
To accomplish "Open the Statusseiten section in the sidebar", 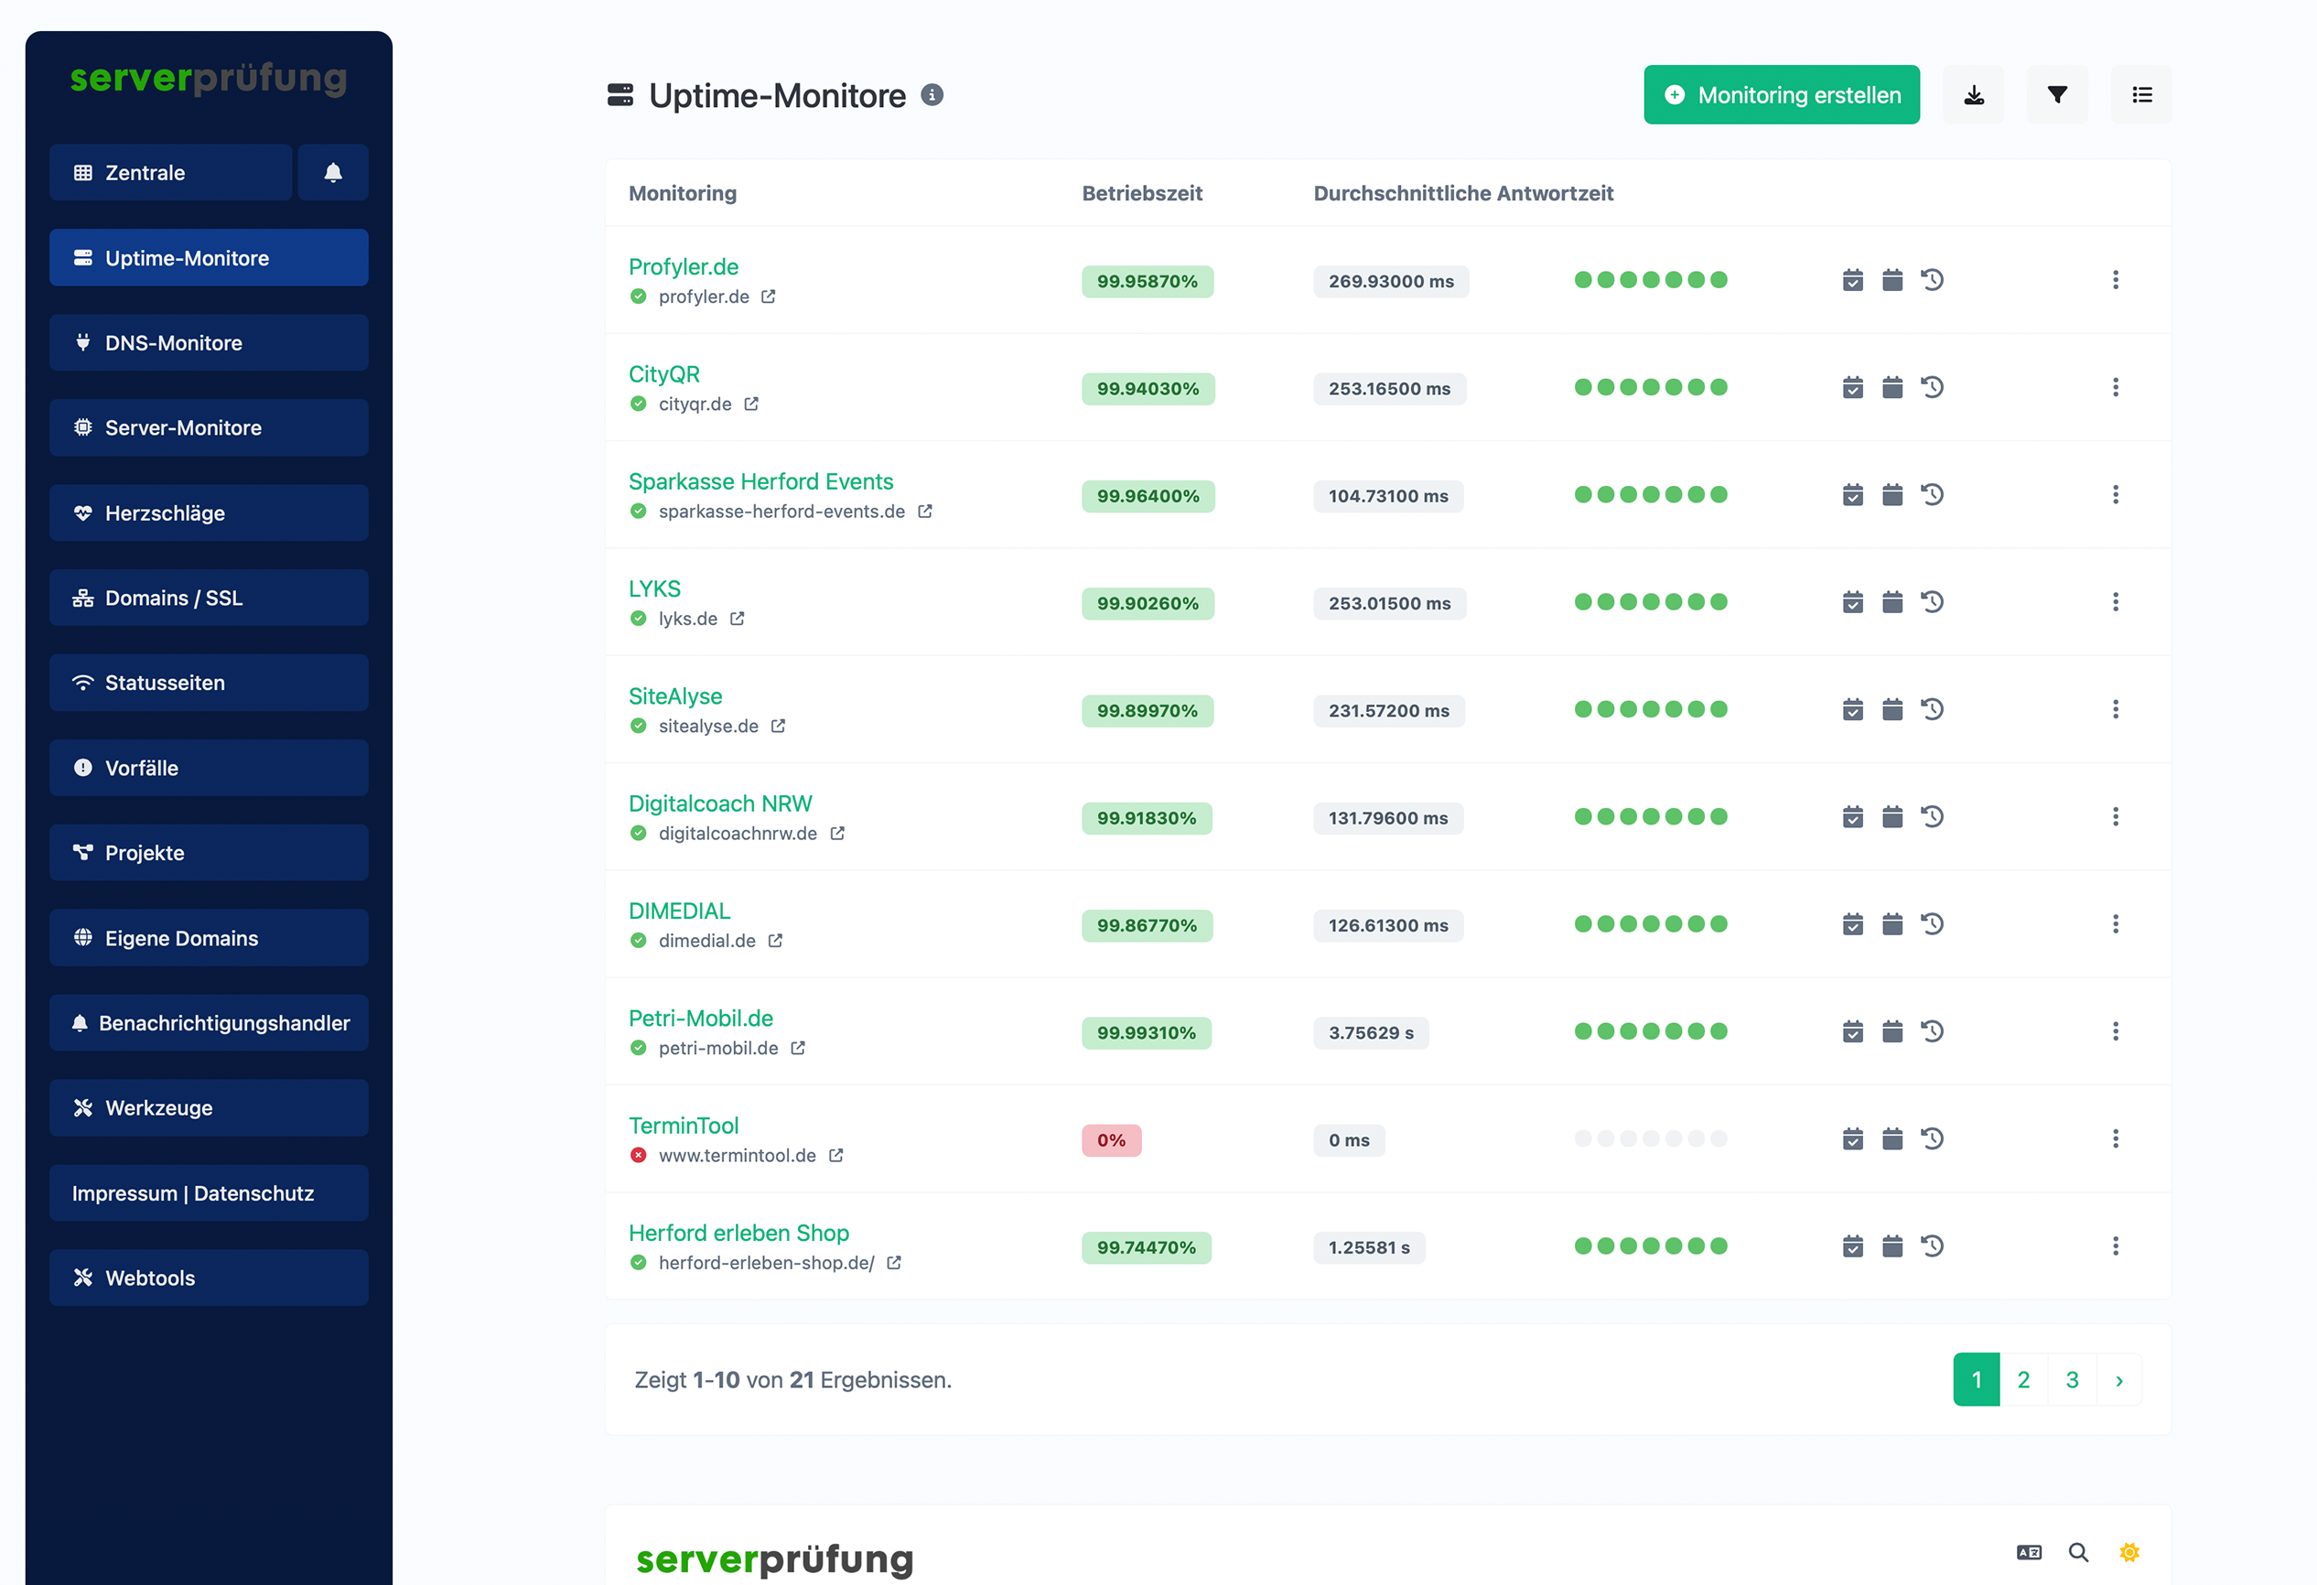I will pos(209,682).
